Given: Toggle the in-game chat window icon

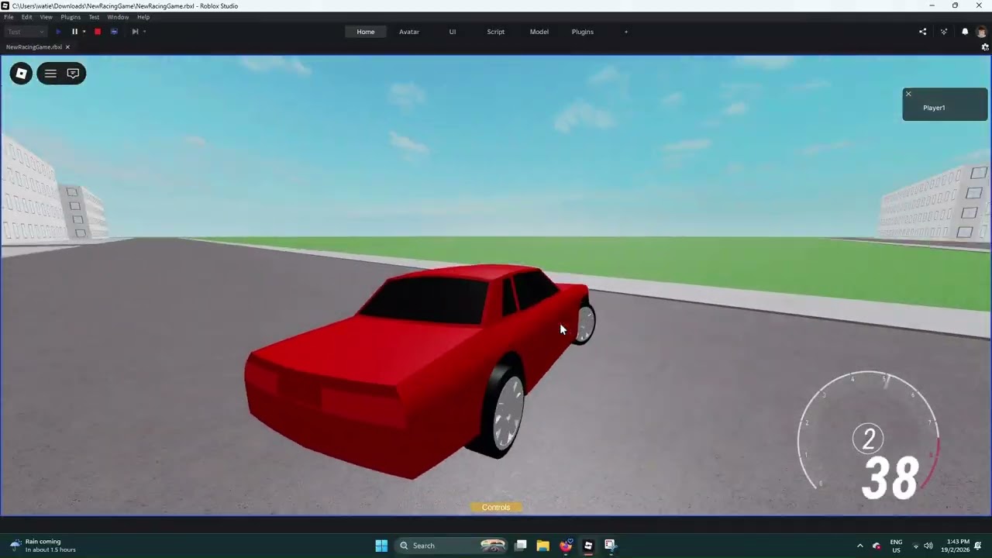Looking at the screenshot, I should [73, 74].
